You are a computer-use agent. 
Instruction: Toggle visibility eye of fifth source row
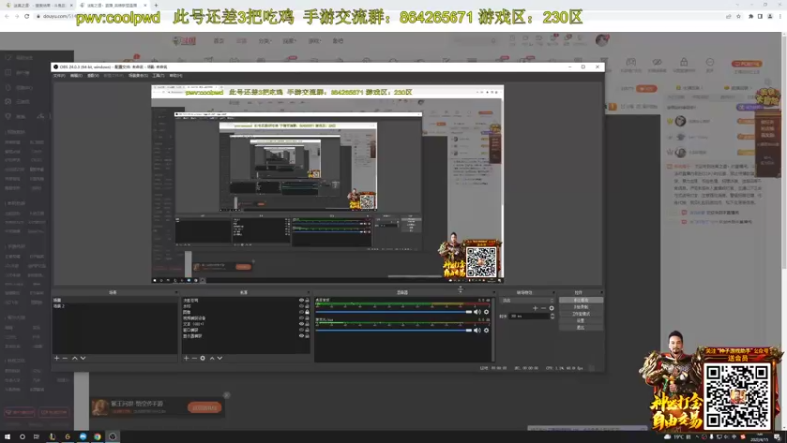[x=301, y=324]
